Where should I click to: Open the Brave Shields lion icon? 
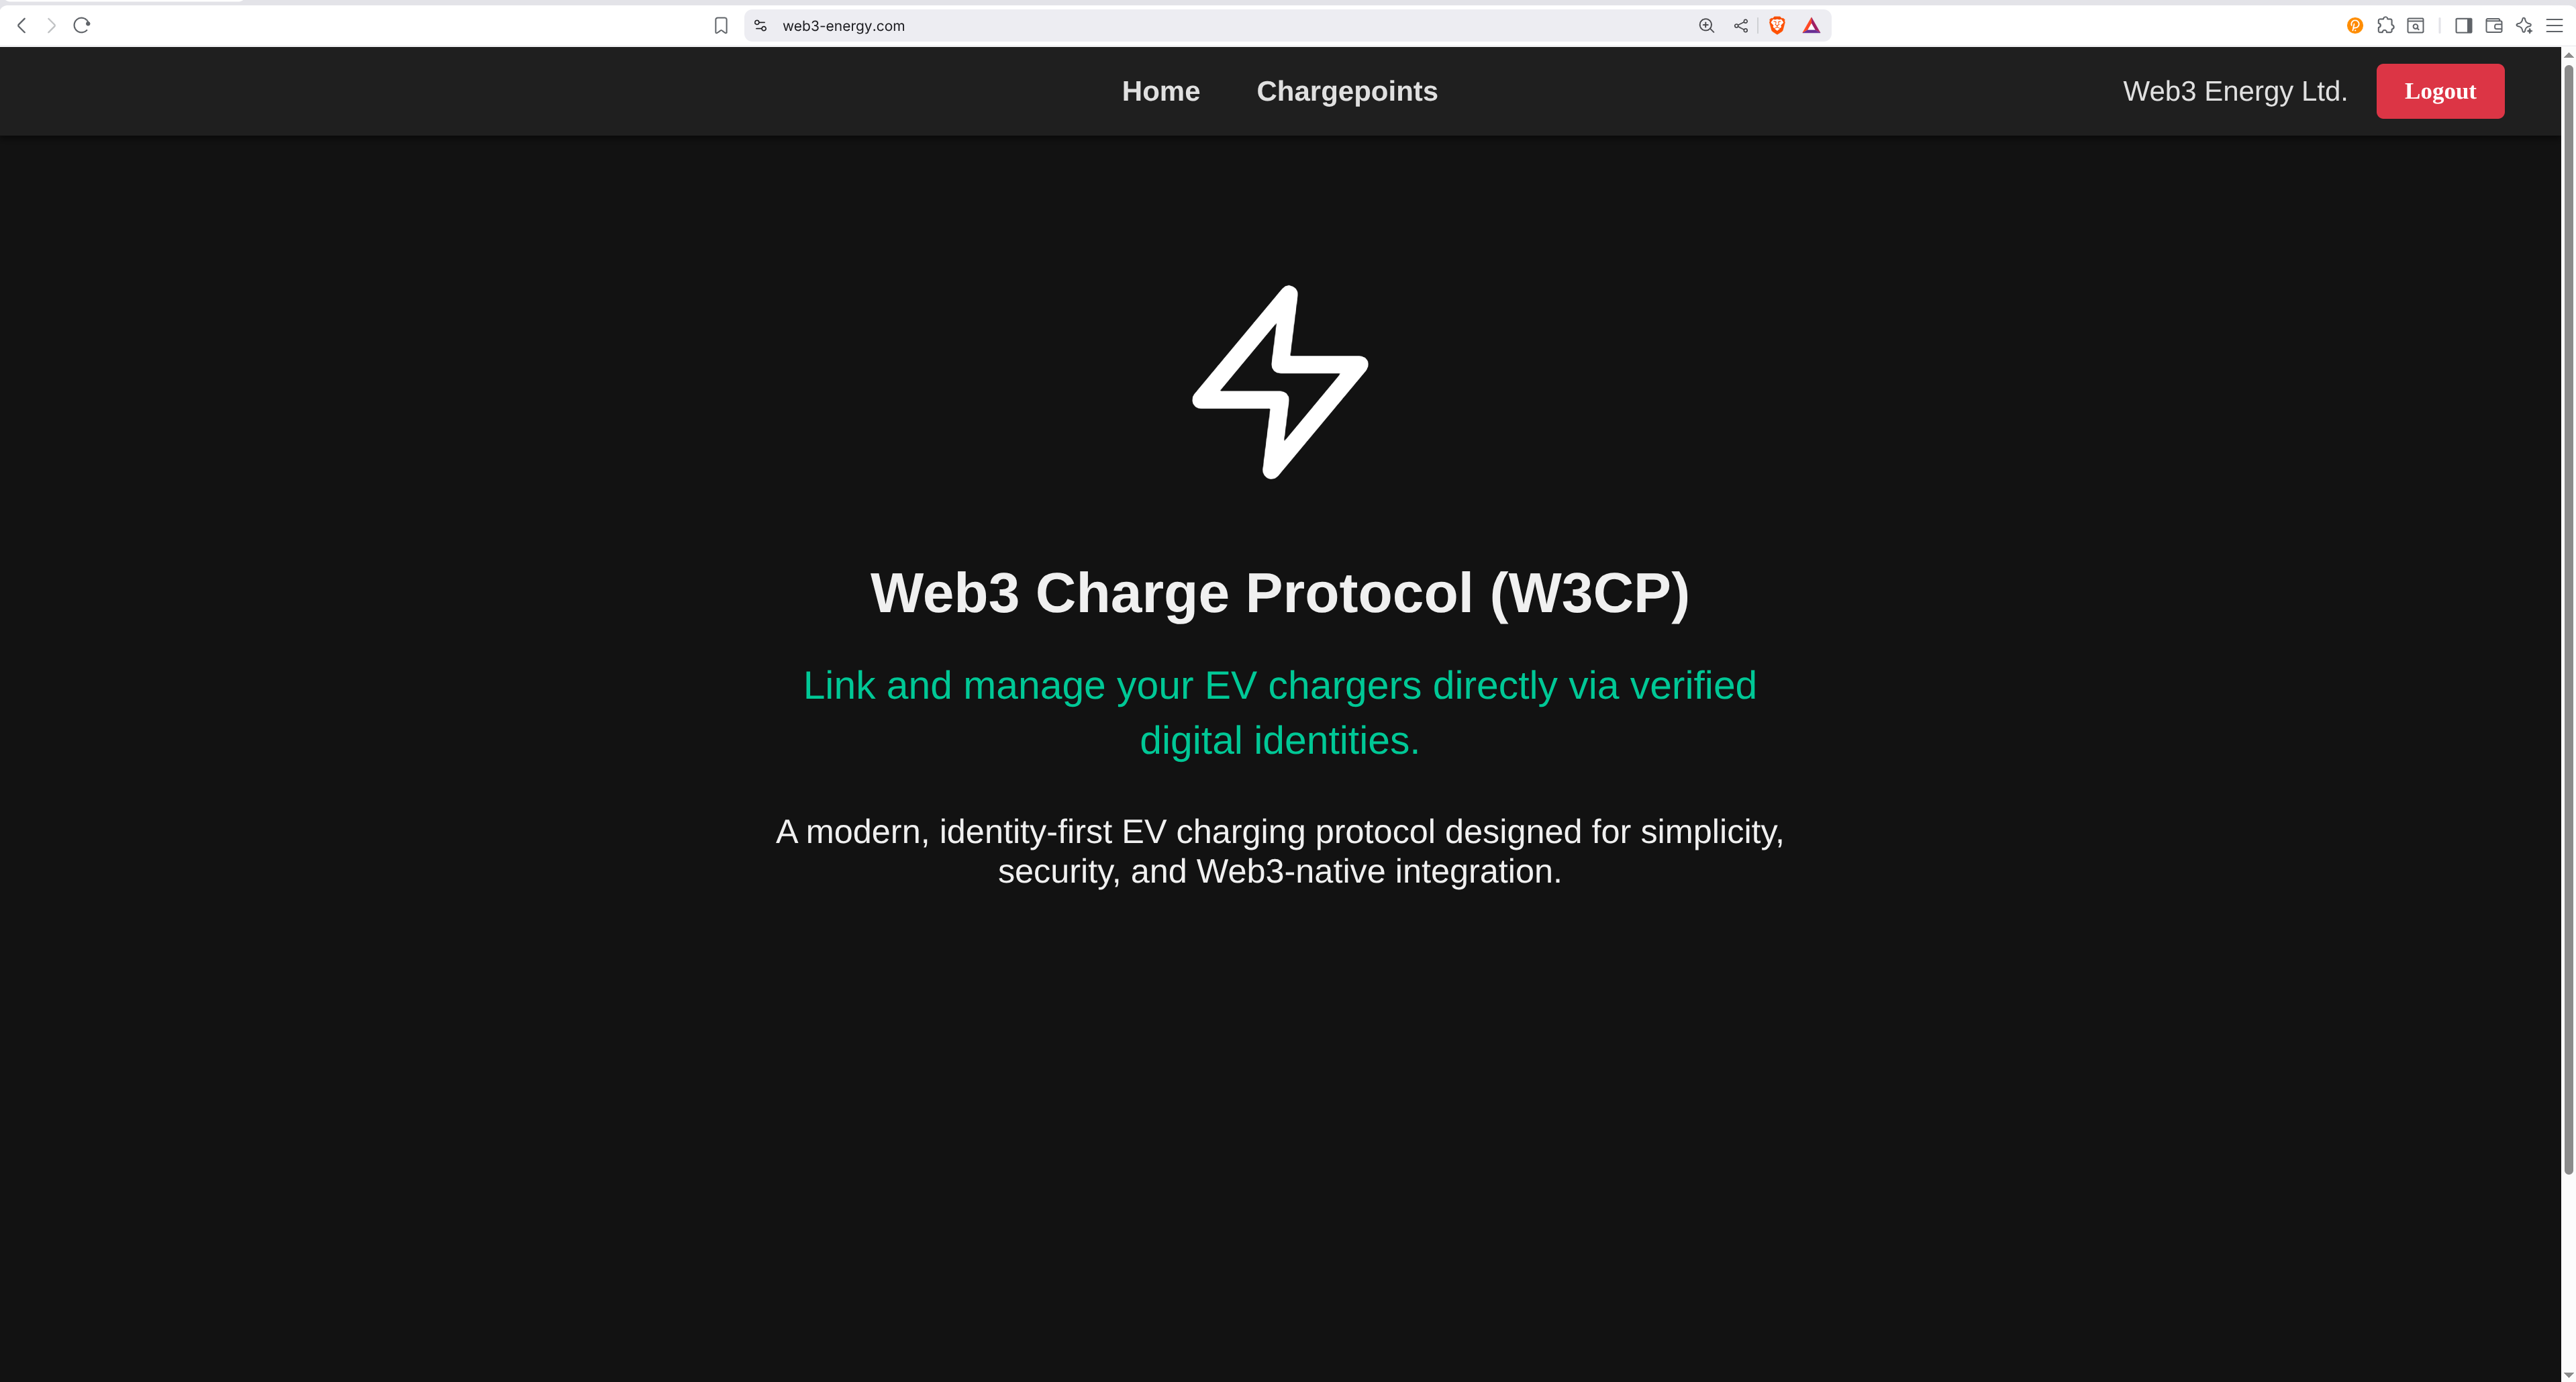tap(1777, 26)
